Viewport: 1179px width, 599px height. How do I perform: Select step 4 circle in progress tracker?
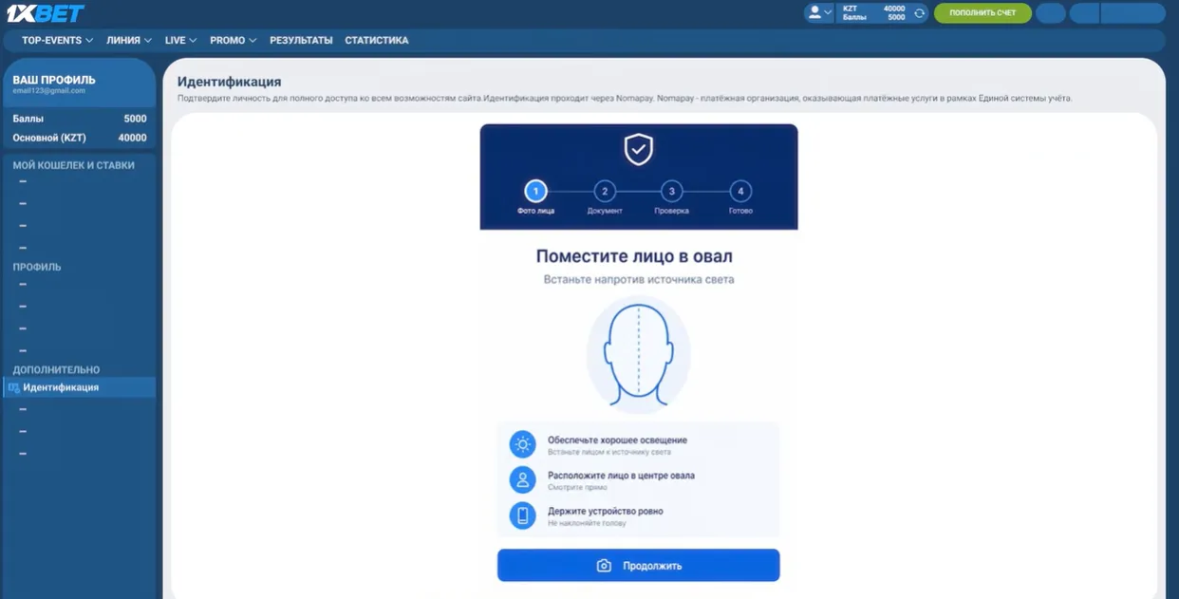click(x=740, y=191)
